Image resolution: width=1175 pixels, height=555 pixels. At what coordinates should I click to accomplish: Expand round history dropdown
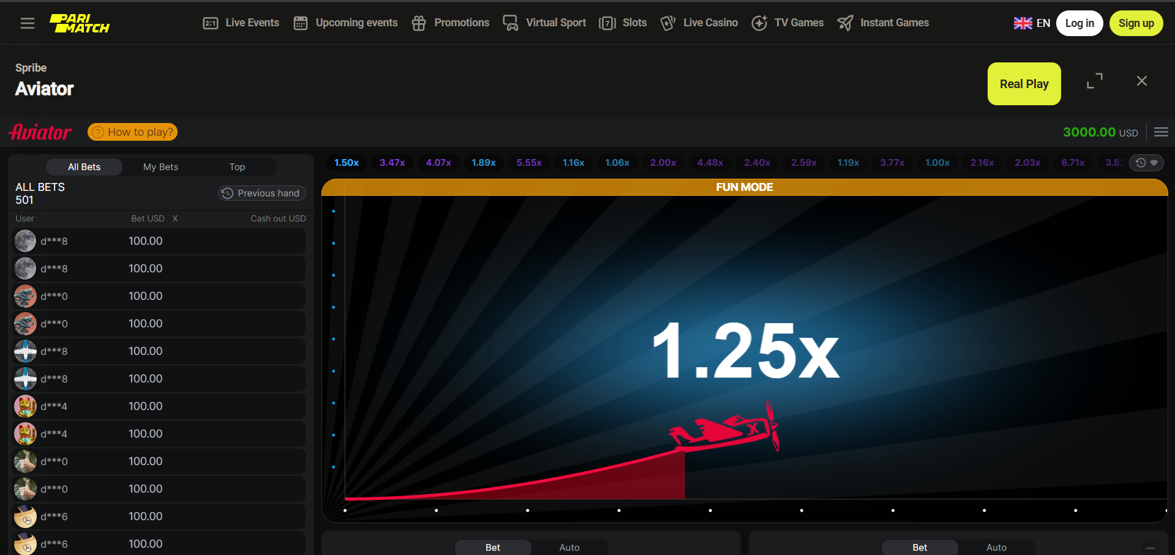tap(1146, 163)
